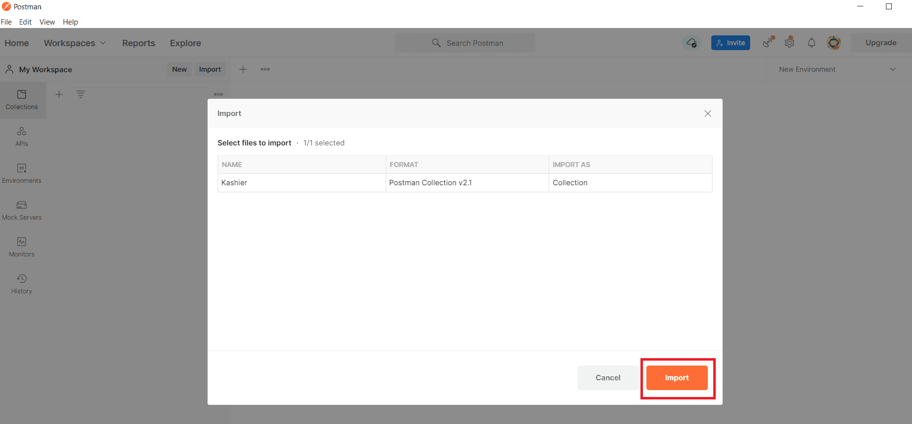Go to the Reports tab

point(139,43)
